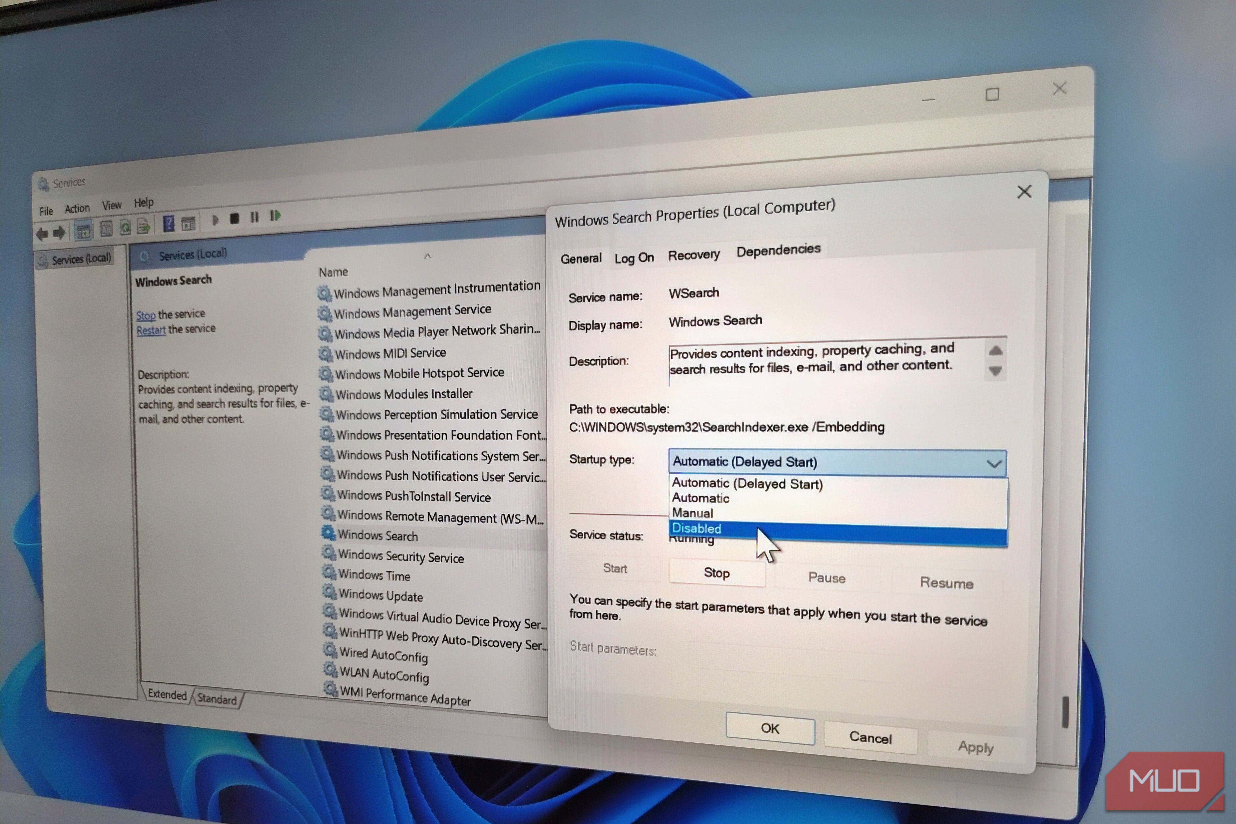Image resolution: width=1236 pixels, height=824 pixels.
Task: Click the Pause Service toolbar icon
Action: click(x=255, y=217)
